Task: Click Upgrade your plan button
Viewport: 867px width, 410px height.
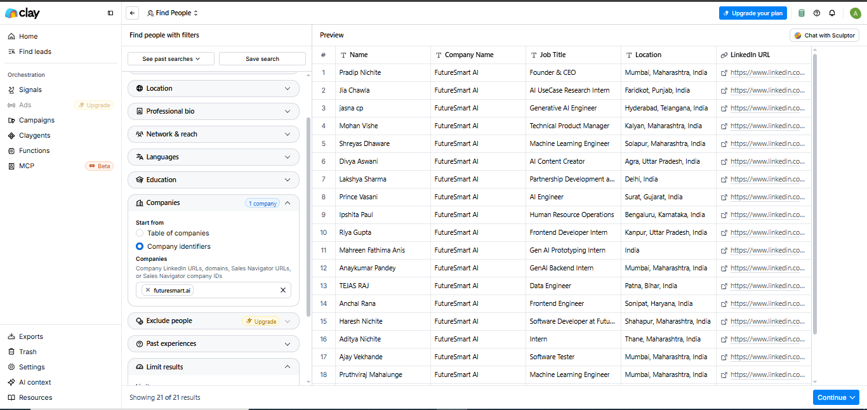Action: click(753, 13)
